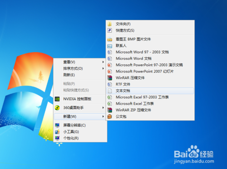227x169 pixels.
Task: Select Microsoft Word 文档 entry
Action: point(150,58)
